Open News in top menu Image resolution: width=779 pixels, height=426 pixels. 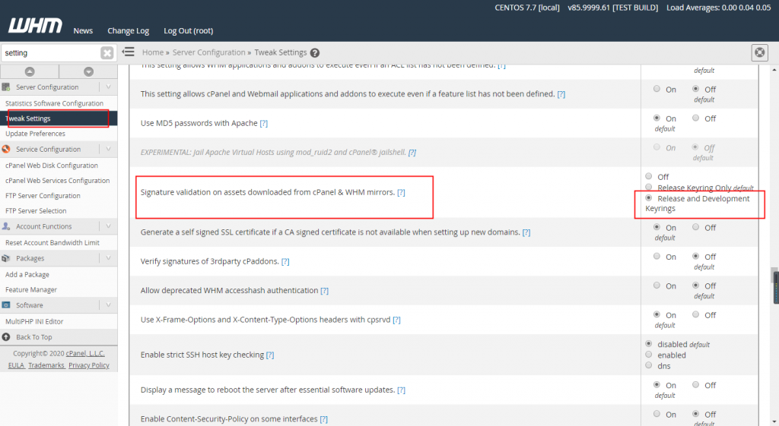[83, 30]
